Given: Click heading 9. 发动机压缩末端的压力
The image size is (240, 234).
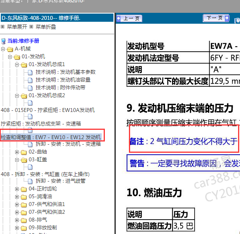Looking at the screenshot, I should (180, 108).
